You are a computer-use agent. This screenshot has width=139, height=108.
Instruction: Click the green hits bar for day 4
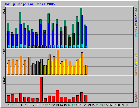pyautogui.click(x=20, y=18)
